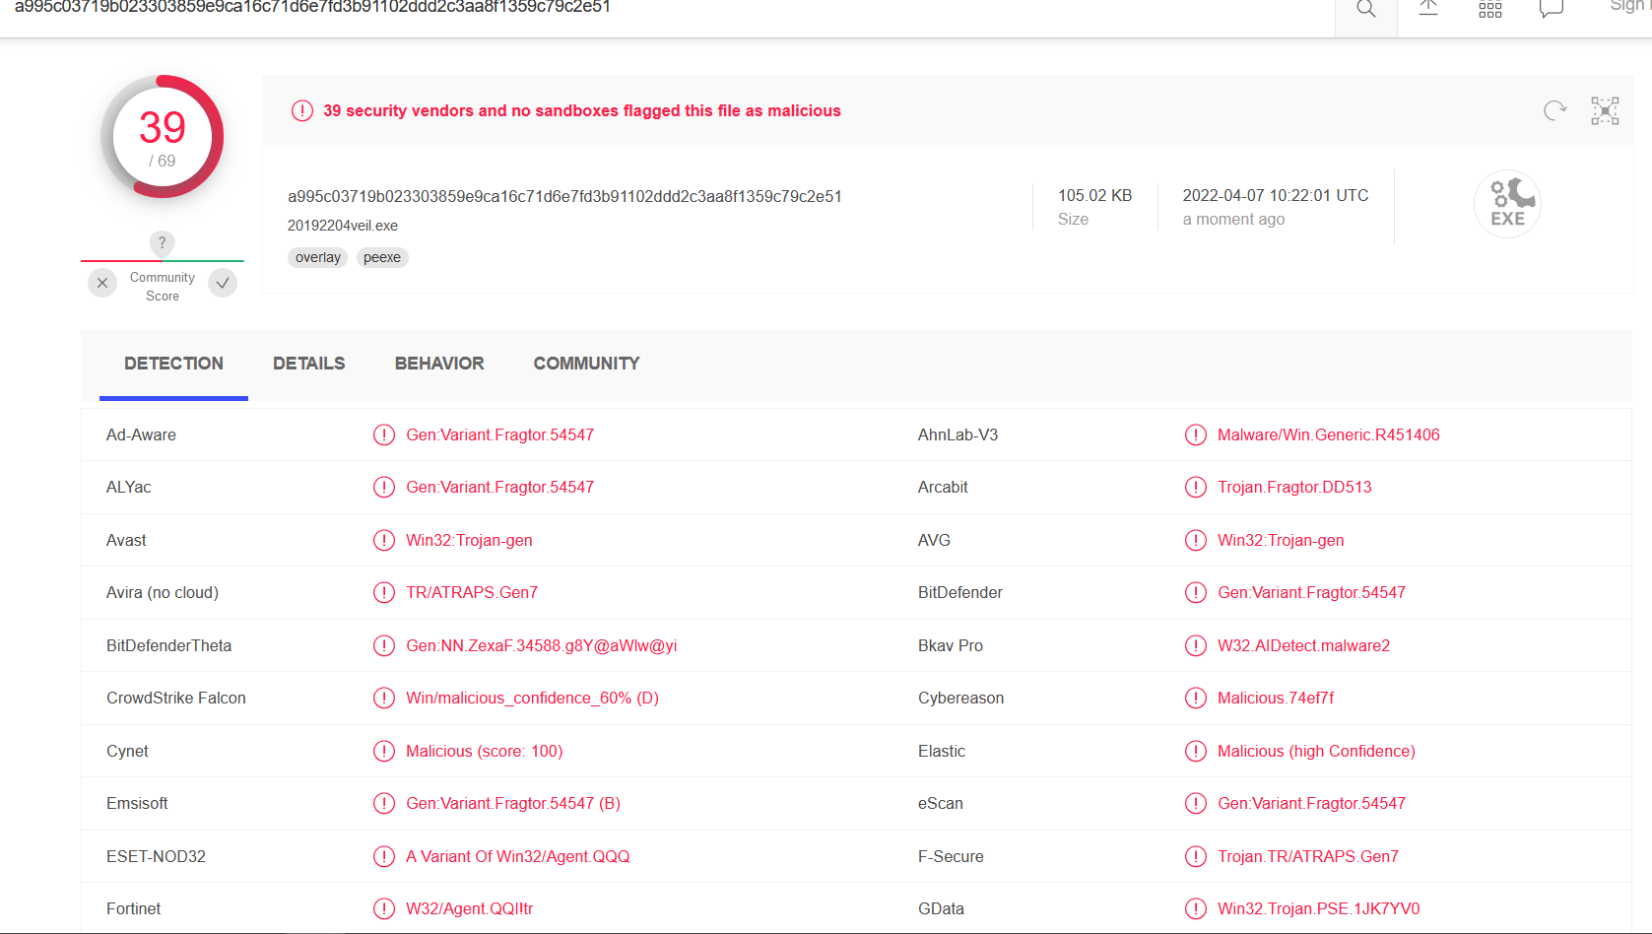Click the community score question mark

pyautogui.click(x=162, y=243)
